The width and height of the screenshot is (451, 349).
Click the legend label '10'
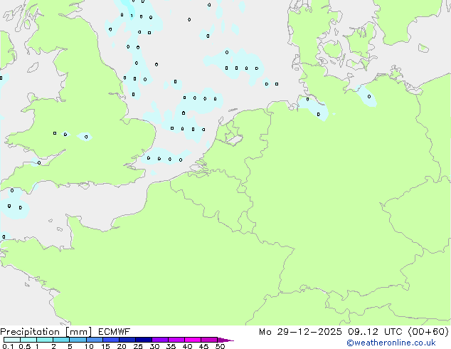[89, 346]
